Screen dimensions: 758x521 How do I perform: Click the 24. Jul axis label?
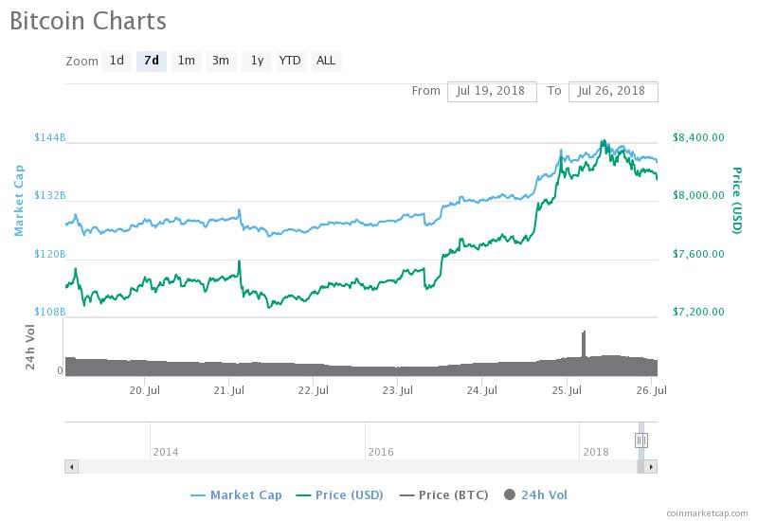coord(481,390)
